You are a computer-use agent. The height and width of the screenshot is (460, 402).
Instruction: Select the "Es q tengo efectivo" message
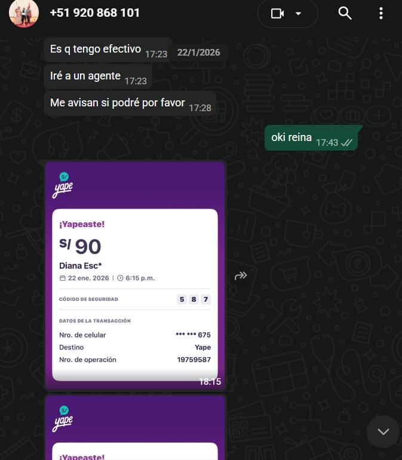pos(108,50)
